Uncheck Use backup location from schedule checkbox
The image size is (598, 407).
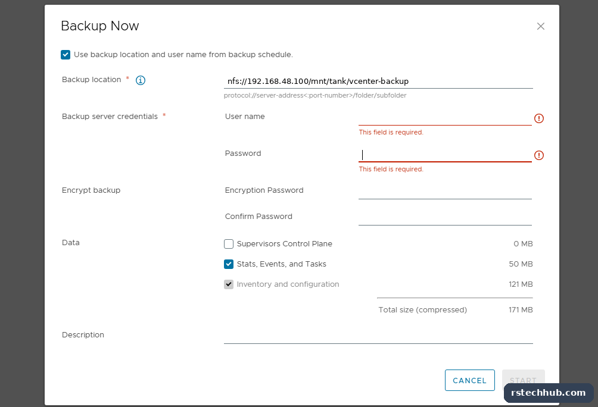click(66, 55)
